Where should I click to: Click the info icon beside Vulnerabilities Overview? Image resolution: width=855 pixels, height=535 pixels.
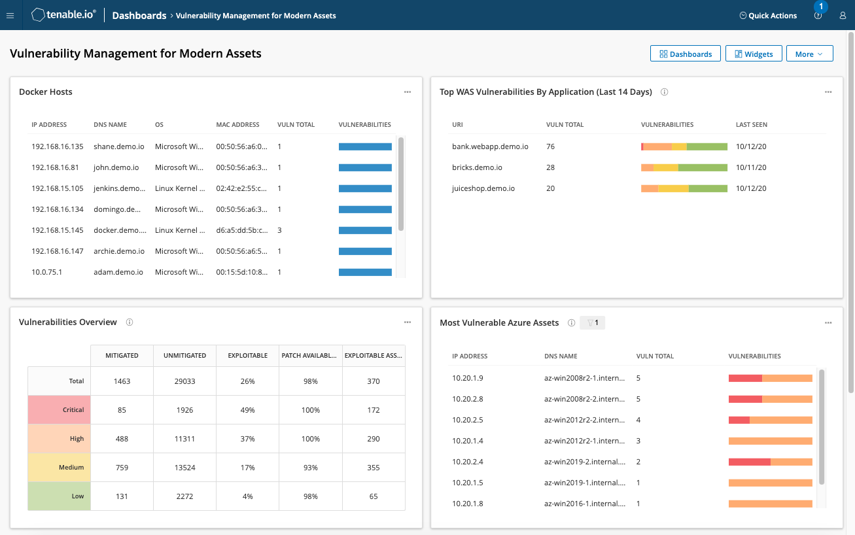click(x=129, y=322)
